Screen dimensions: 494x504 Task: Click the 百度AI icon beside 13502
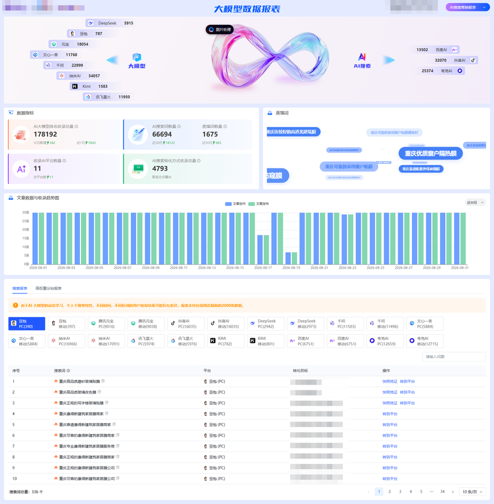(454, 49)
